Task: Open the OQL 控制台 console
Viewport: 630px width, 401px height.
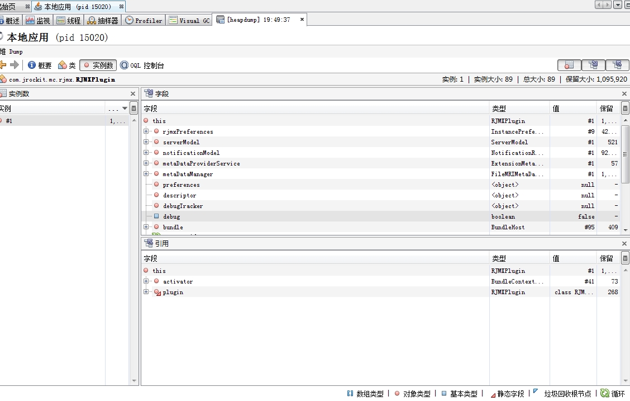Action: point(142,65)
